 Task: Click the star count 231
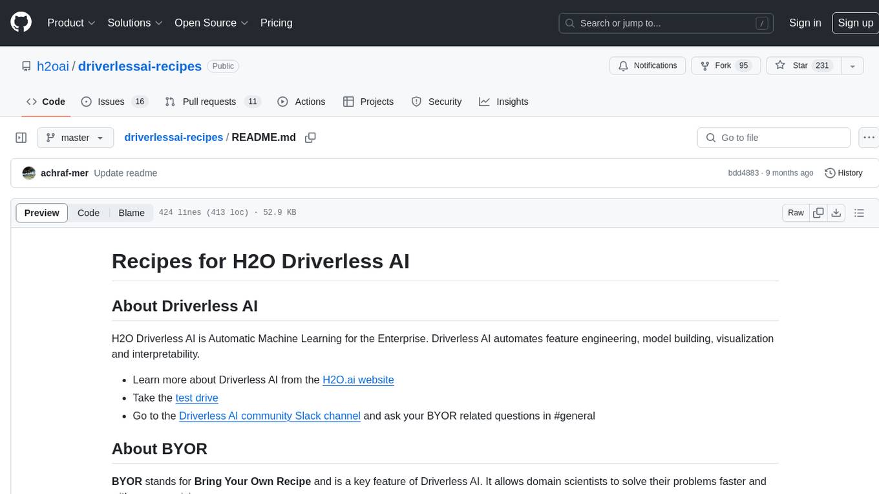click(822, 66)
